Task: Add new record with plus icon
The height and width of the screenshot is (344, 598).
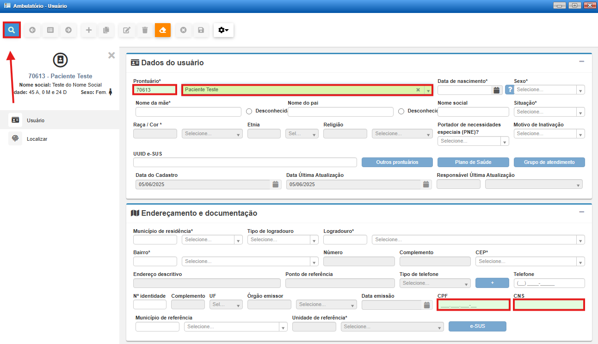Action: coord(89,30)
